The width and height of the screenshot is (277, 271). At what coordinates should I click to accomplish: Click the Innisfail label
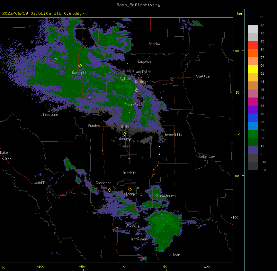click(133, 105)
